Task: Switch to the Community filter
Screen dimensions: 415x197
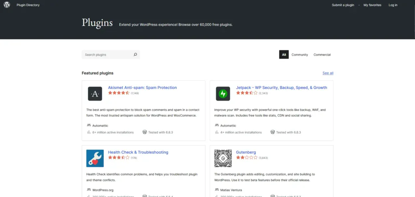Action: pos(299,55)
